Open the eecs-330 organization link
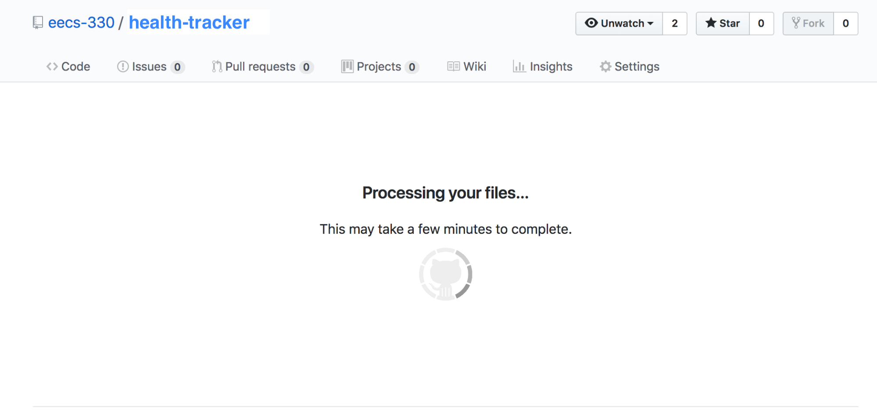This screenshot has height=420, width=877. (x=81, y=23)
